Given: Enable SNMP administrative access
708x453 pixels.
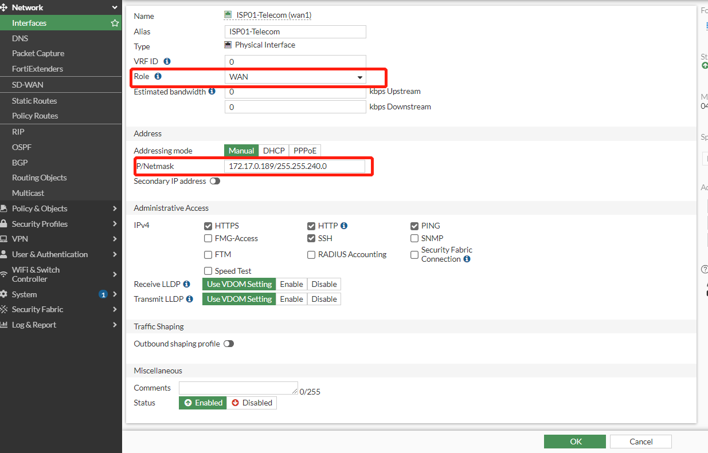Looking at the screenshot, I should 414,238.
